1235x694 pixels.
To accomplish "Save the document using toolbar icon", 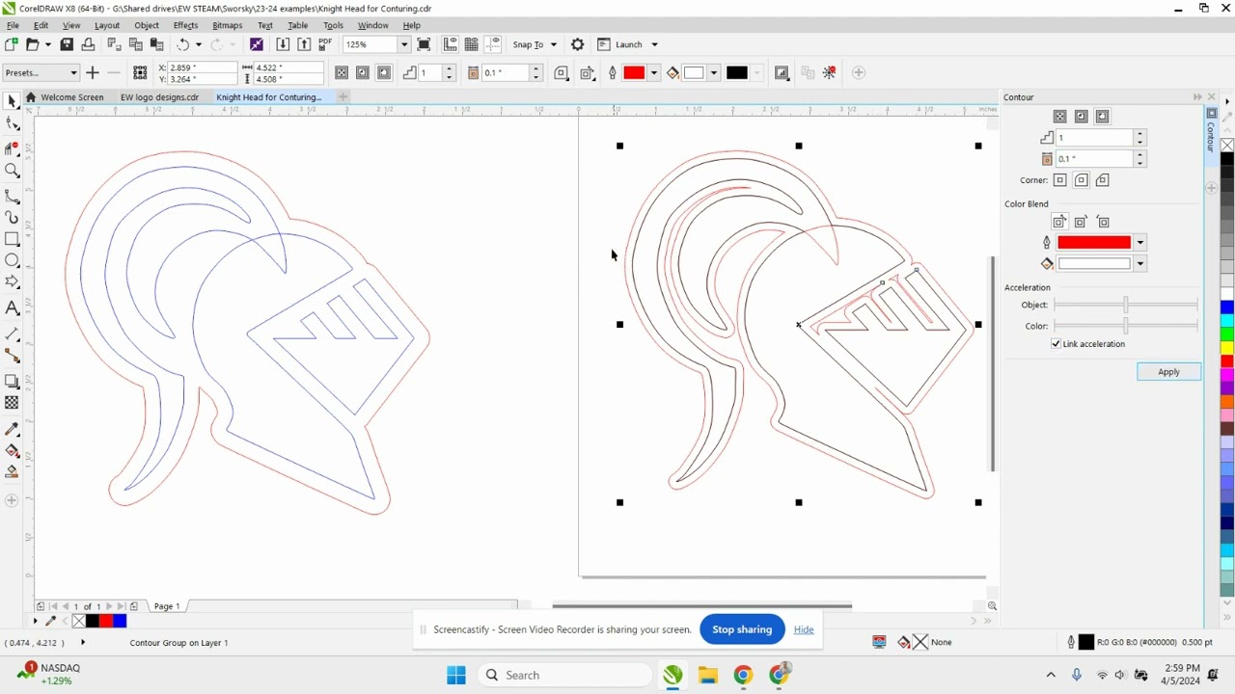I will click(x=67, y=44).
